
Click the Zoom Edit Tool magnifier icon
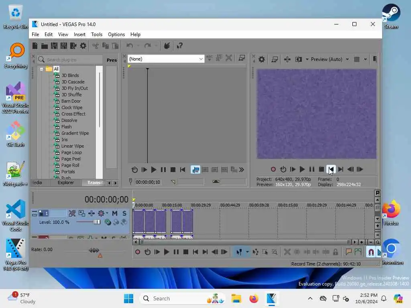tap(275, 252)
